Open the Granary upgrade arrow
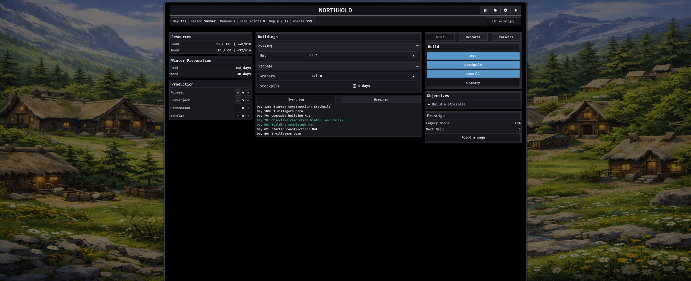 click(413, 76)
